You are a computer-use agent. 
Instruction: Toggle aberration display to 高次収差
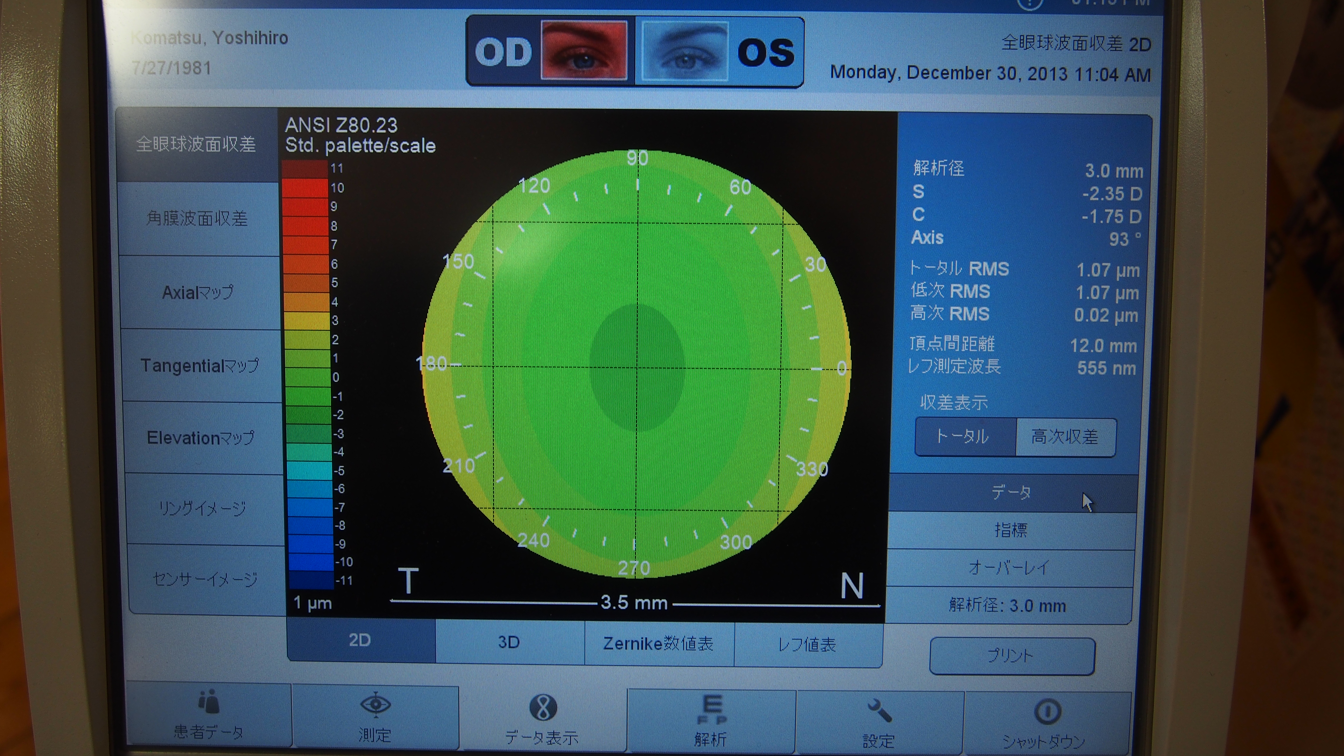coord(1065,437)
